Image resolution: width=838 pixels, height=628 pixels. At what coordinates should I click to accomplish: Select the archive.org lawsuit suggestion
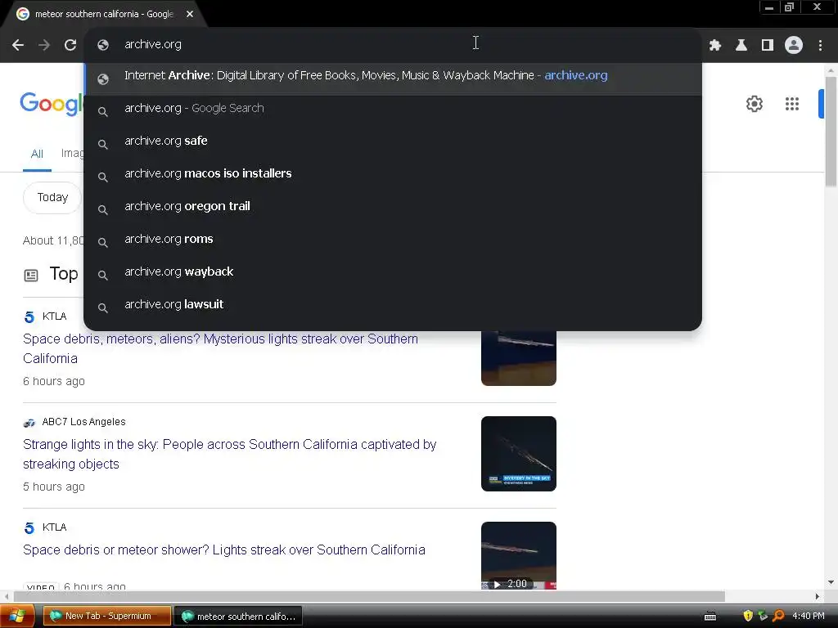(x=393, y=304)
